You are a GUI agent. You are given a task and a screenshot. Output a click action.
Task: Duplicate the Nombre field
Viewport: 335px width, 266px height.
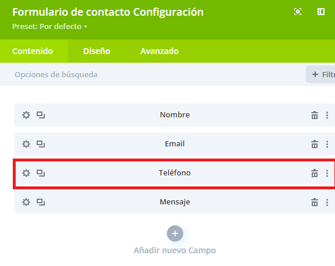[x=41, y=115]
